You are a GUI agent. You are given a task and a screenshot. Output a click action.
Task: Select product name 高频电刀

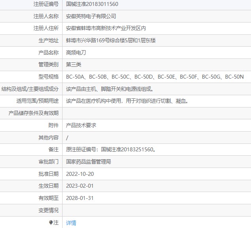click(76, 53)
